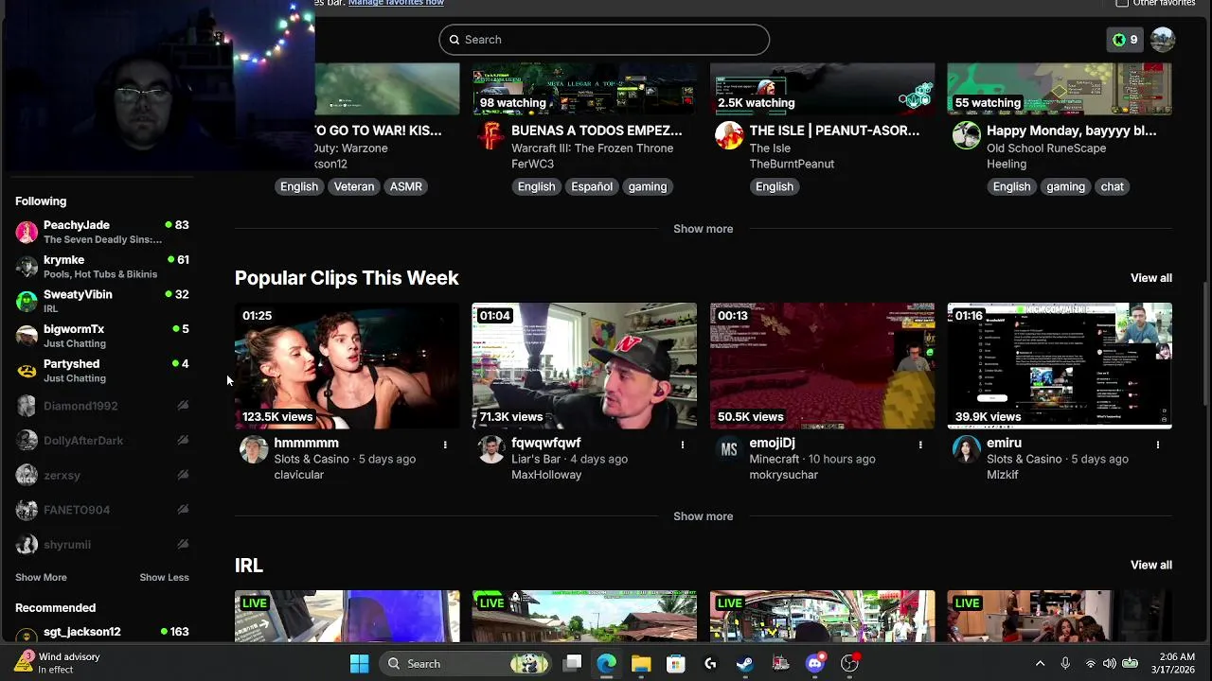Open krymke channel avatar in sidebar
Image resolution: width=1212 pixels, height=681 pixels.
(x=27, y=267)
